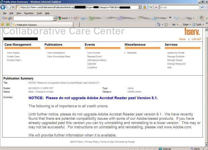Image resolution: width=208 pixels, height=150 pixels.
Task: Open the Privacy Policy footer link
Action: pyautogui.click(x=92, y=142)
